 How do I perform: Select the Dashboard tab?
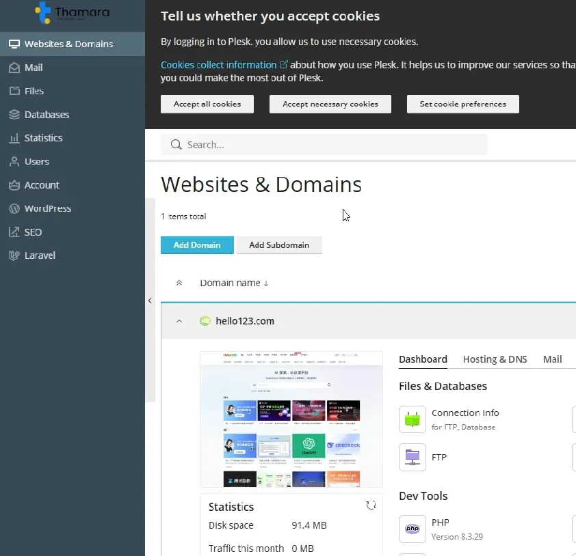(423, 359)
